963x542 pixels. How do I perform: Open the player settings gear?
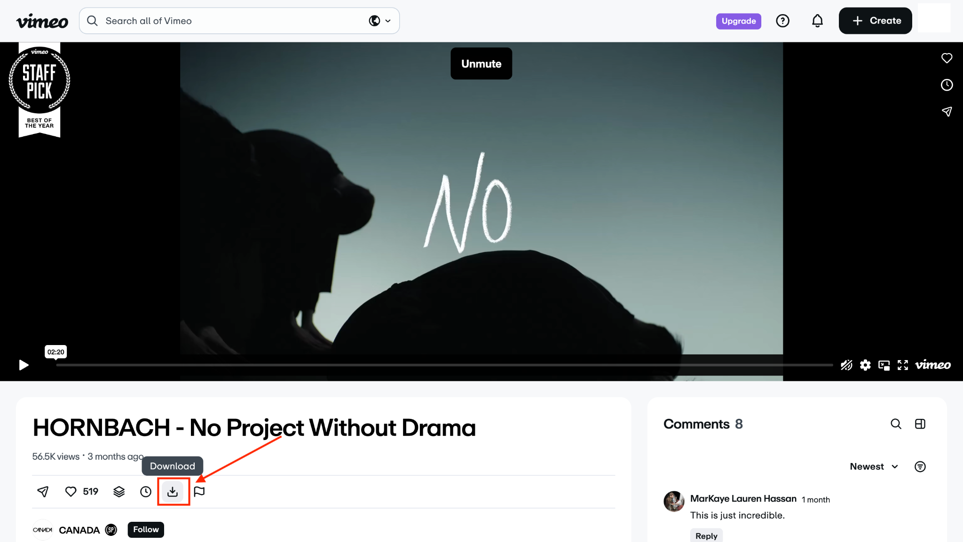865,365
